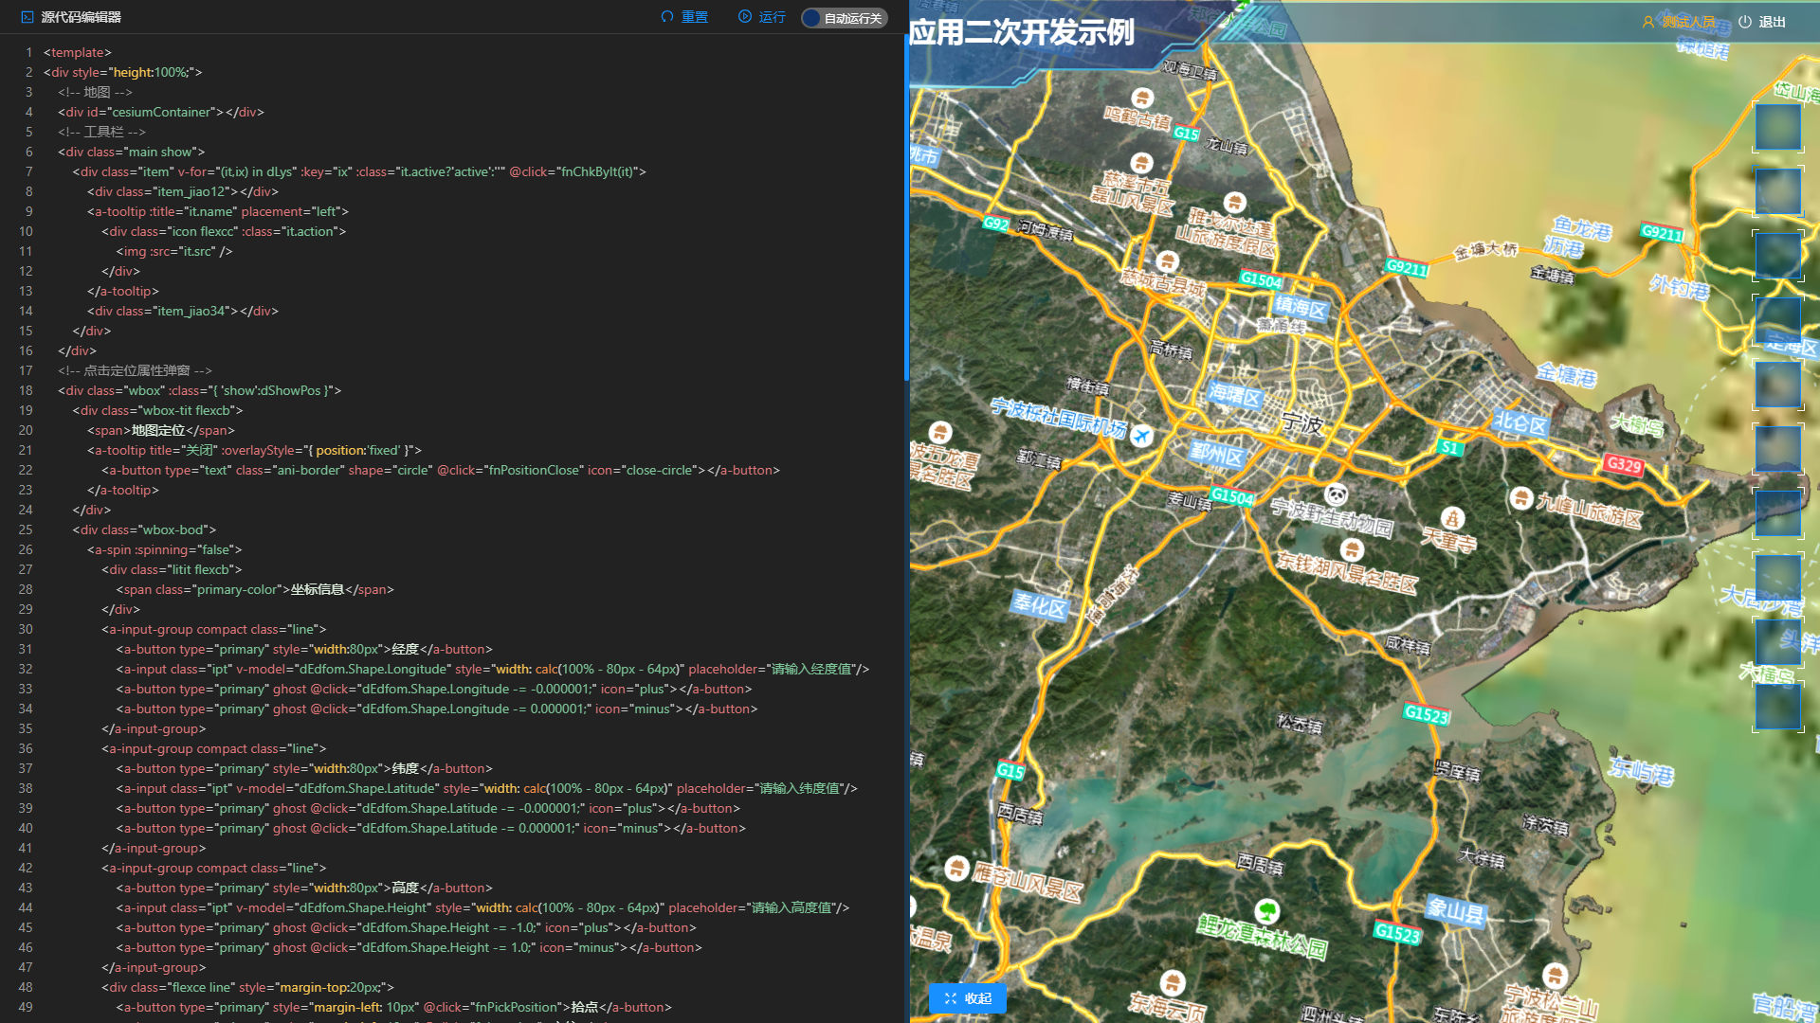1820x1023 pixels.
Task: Select the last basemap thumbnail at bottom right
Action: point(1777,707)
